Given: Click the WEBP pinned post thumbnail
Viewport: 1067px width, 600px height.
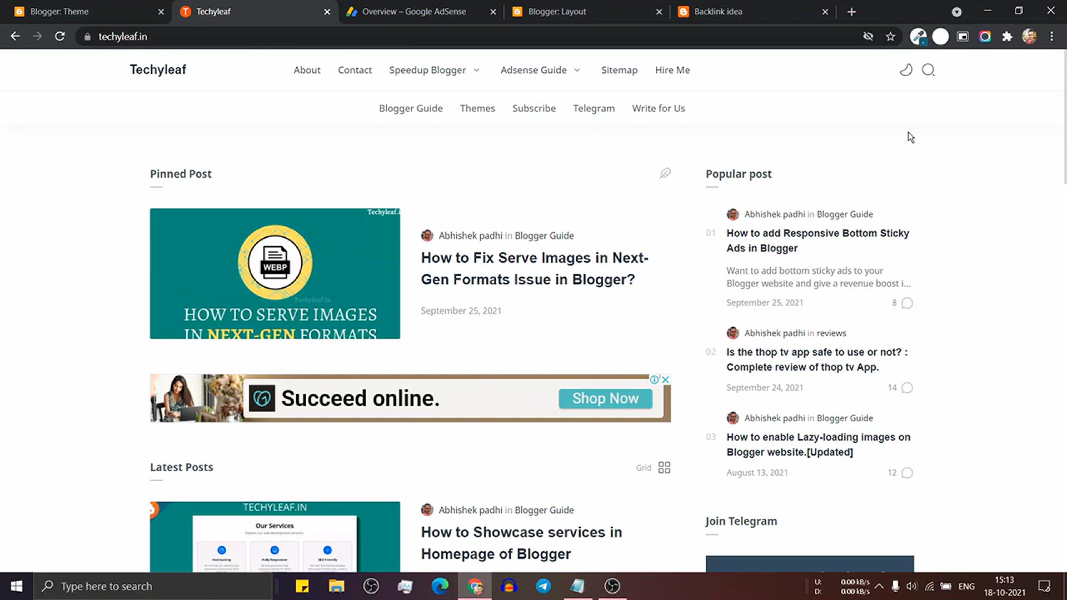Looking at the screenshot, I should (x=275, y=273).
